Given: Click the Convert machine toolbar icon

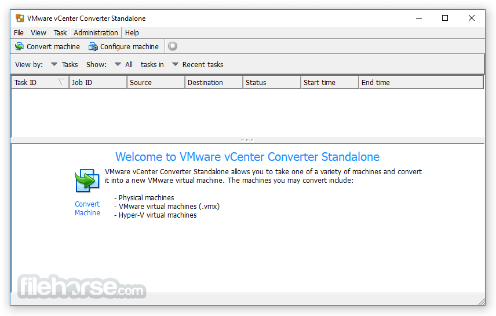Looking at the screenshot, I should (19, 46).
